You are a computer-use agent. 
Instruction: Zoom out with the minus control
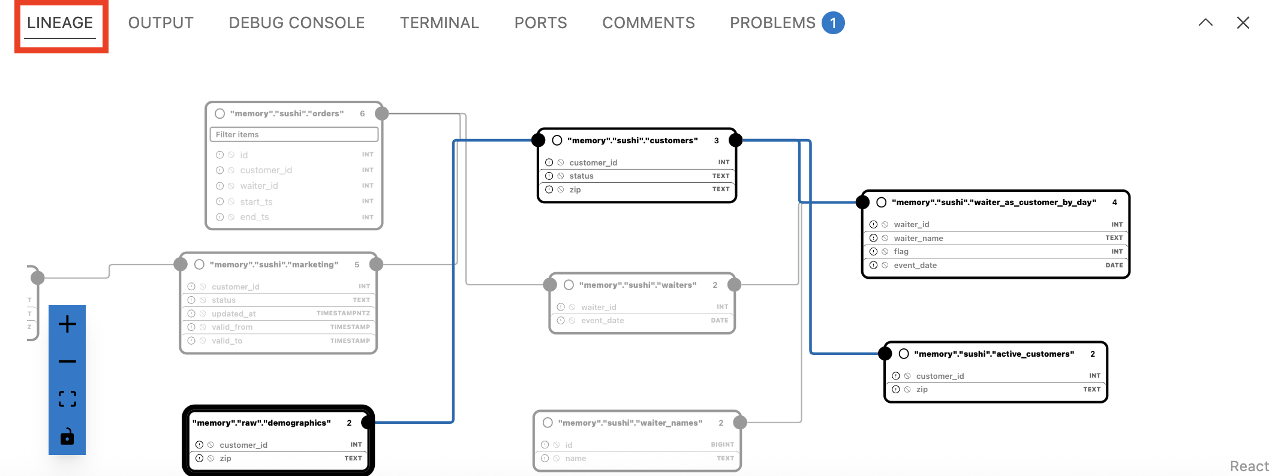67,361
